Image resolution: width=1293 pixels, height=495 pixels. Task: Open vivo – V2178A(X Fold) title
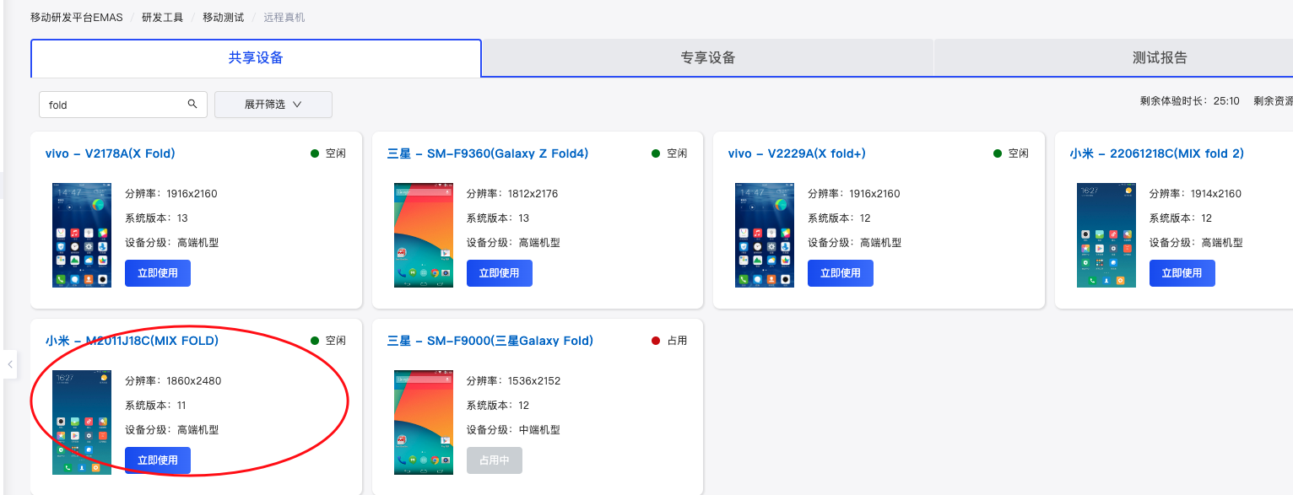coord(111,153)
